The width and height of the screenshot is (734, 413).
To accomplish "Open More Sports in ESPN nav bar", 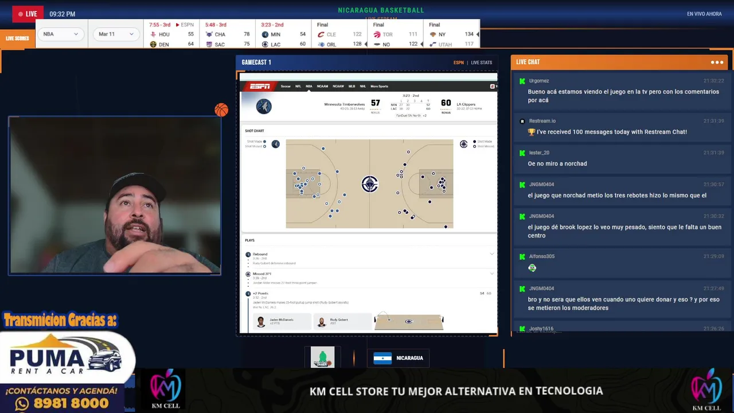I will coord(379,86).
